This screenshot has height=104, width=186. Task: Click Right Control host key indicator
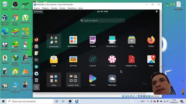pyautogui.click(x=155, y=96)
